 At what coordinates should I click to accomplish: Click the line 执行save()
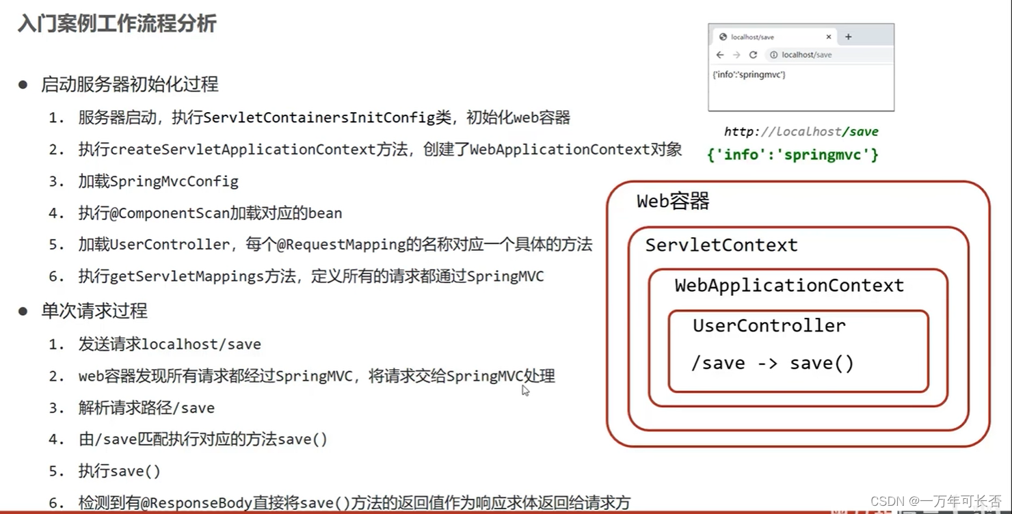[120, 471]
